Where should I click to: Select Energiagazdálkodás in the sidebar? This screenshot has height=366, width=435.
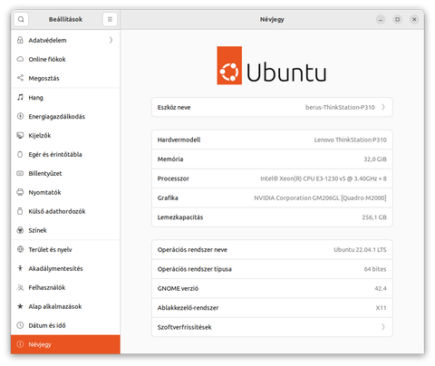pos(65,116)
